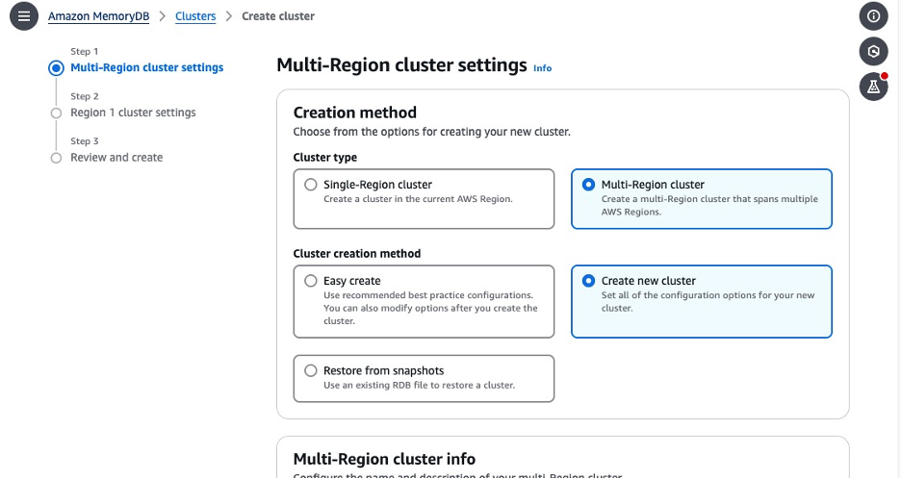
Task: Go to Amazon MemoryDB breadcrumb link
Action: [x=98, y=16]
